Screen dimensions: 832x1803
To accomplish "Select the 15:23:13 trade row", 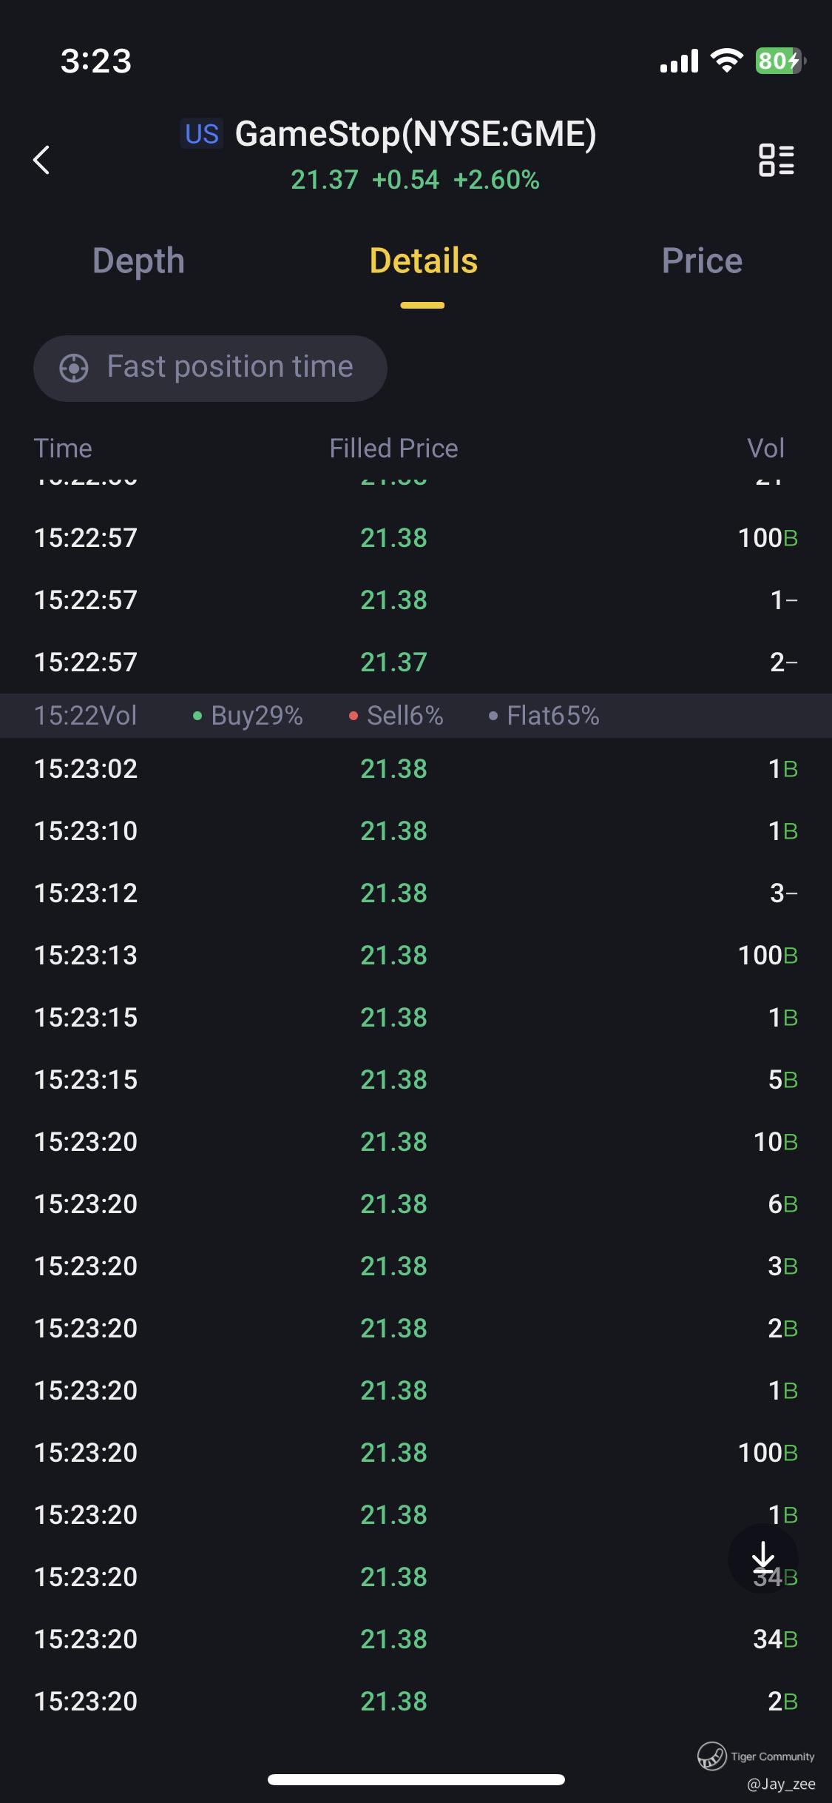I will pyautogui.click(x=416, y=956).
